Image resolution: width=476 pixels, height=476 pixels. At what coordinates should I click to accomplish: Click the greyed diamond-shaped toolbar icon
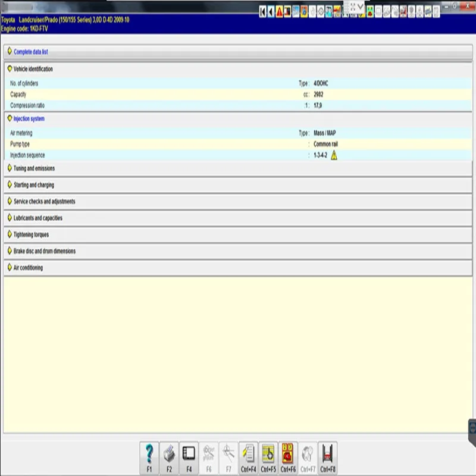click(x=321, y=11)
